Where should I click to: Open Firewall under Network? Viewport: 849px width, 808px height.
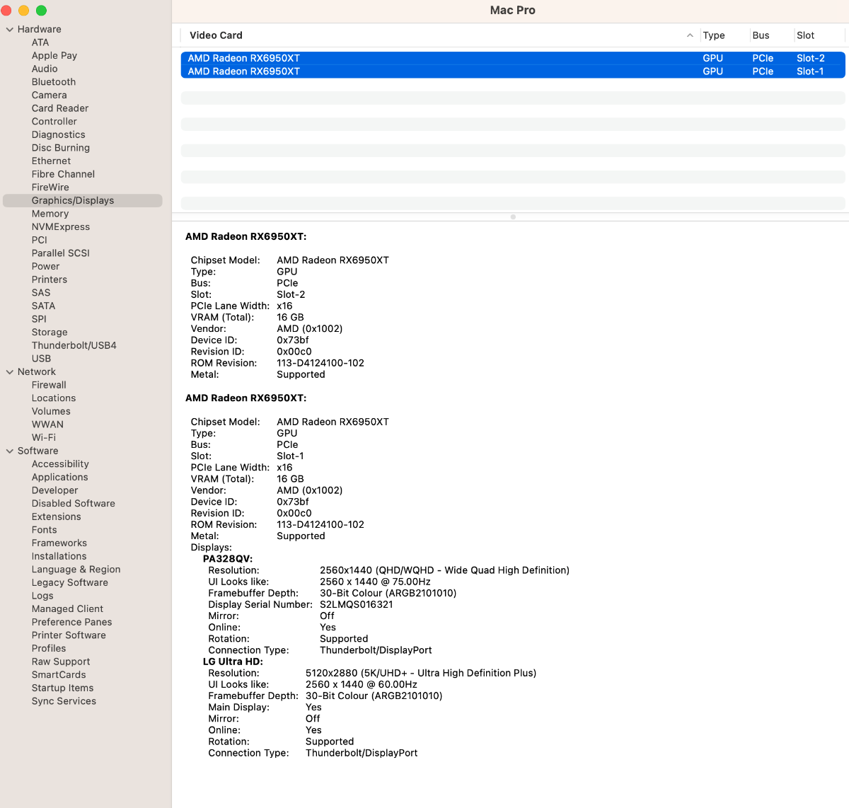[x=49, y=385]
